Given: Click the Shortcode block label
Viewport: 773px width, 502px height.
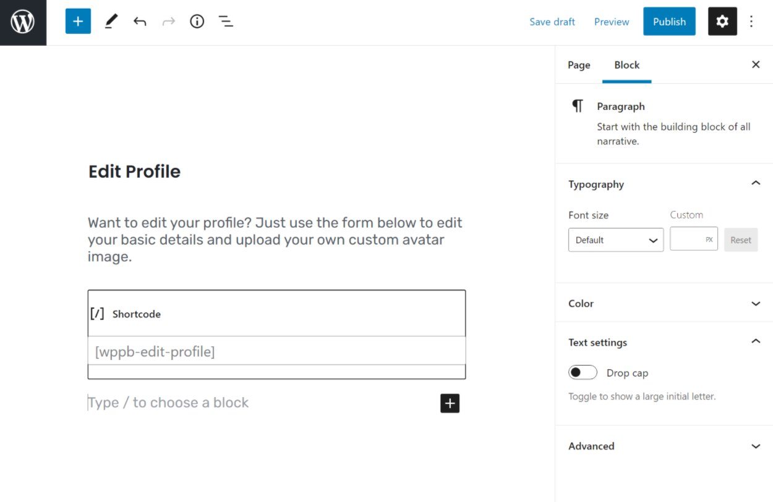Looking at the screenshot, I should (x=137, y=314).
